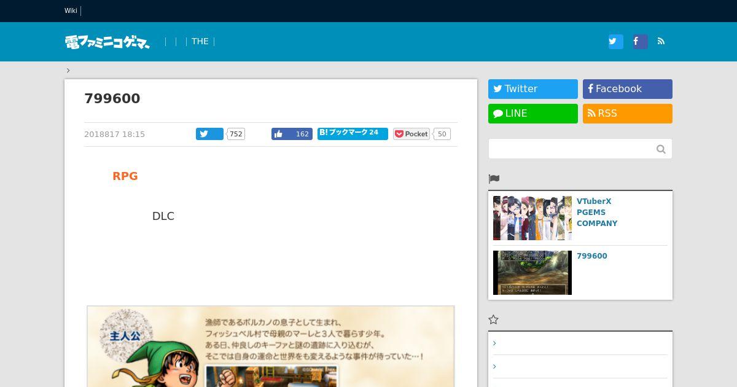737x387 pixels.
Task: Open the header Twitter icon
Action: point(615,41)
